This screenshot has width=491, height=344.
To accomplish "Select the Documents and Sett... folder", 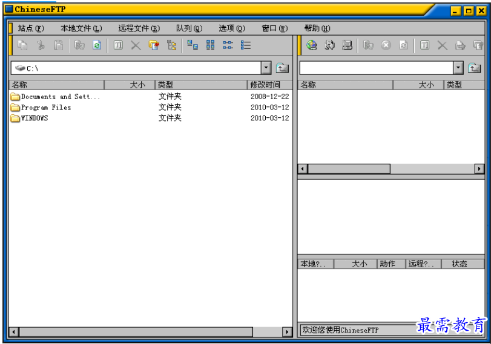I will pos(55,97).
